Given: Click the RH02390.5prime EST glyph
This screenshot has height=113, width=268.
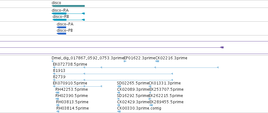Looking at the screenshot, I should (57, 99).
